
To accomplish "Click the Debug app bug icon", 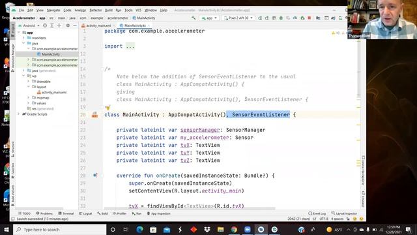I will [x=281, y=18].
